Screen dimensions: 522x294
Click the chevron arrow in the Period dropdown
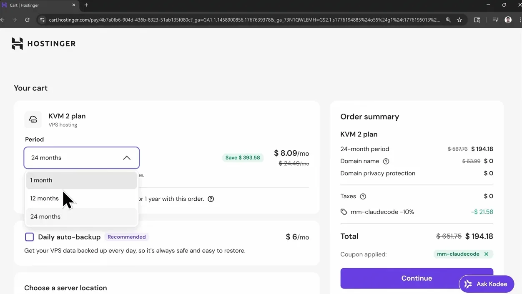(127, 158)
